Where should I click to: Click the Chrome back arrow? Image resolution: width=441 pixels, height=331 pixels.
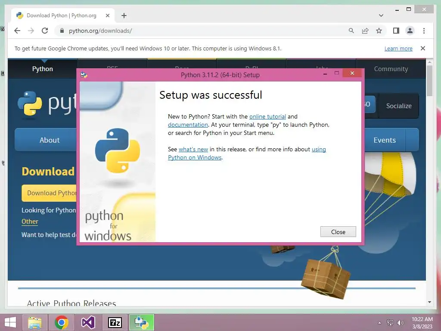click(17, 31)
